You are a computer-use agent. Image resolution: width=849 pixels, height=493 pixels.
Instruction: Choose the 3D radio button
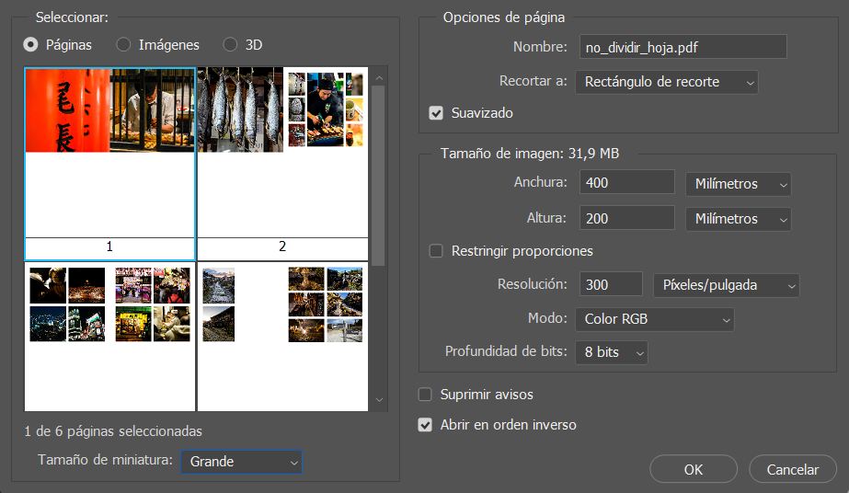(x=230, y=44)
